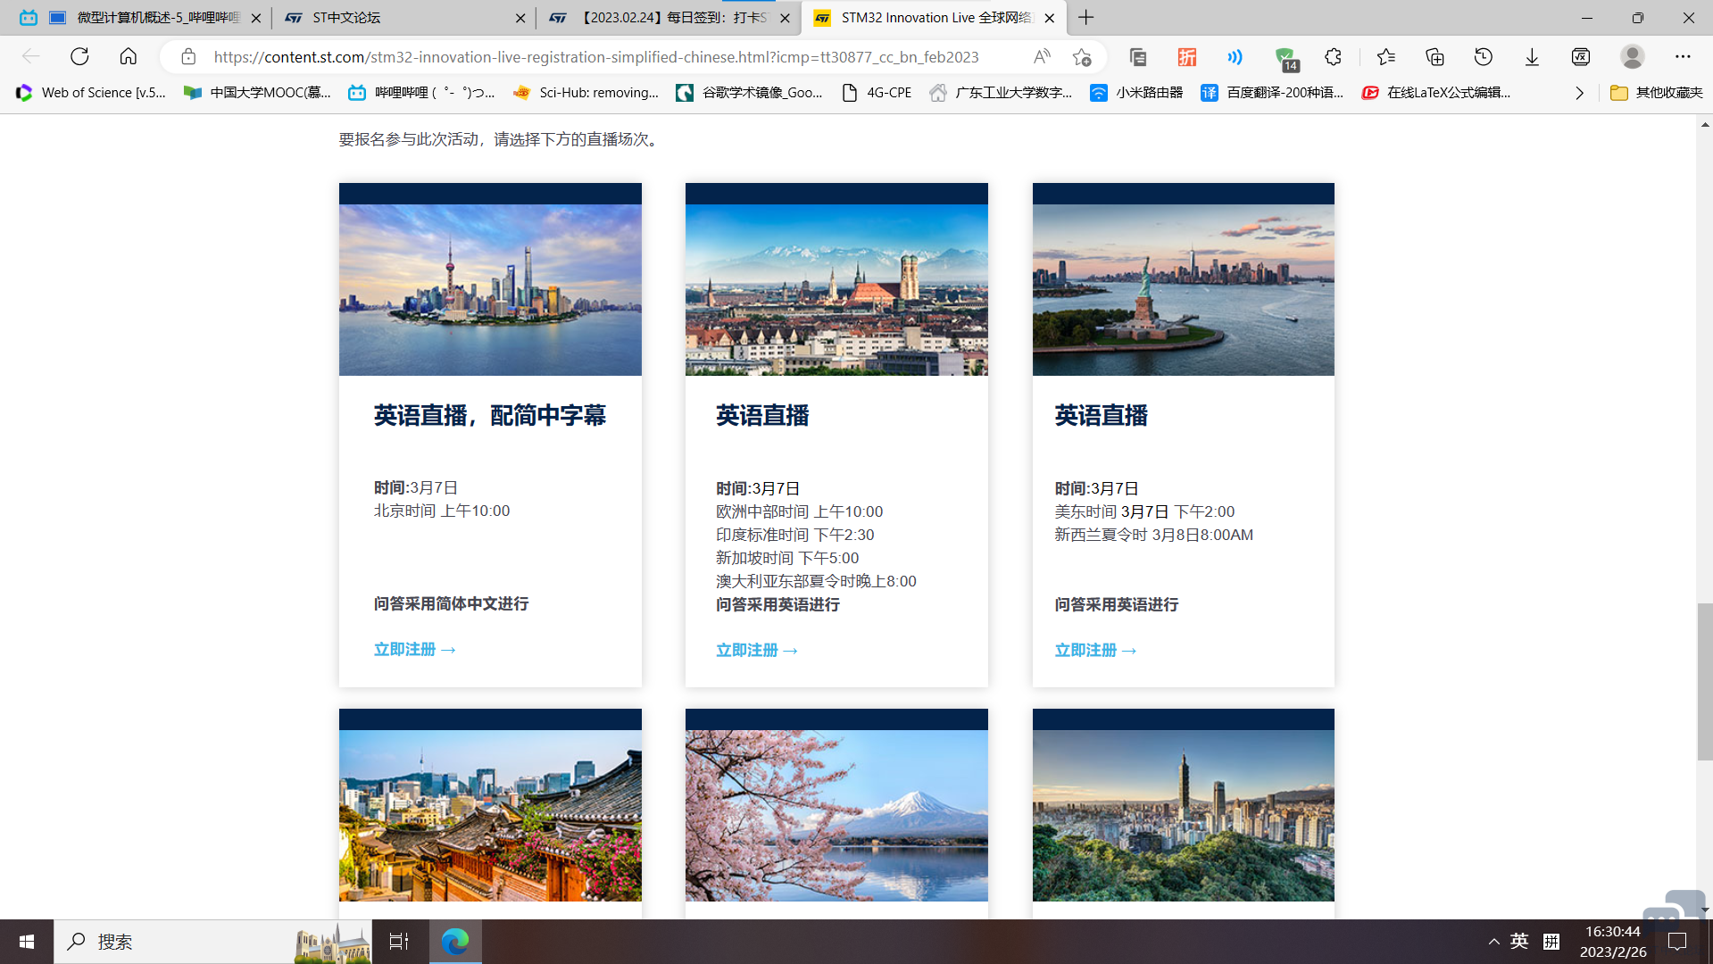This screenshot has width=1713, height=964.
Task: Open the Collections sidebar icon
Action: click(x=1138, y=57)
